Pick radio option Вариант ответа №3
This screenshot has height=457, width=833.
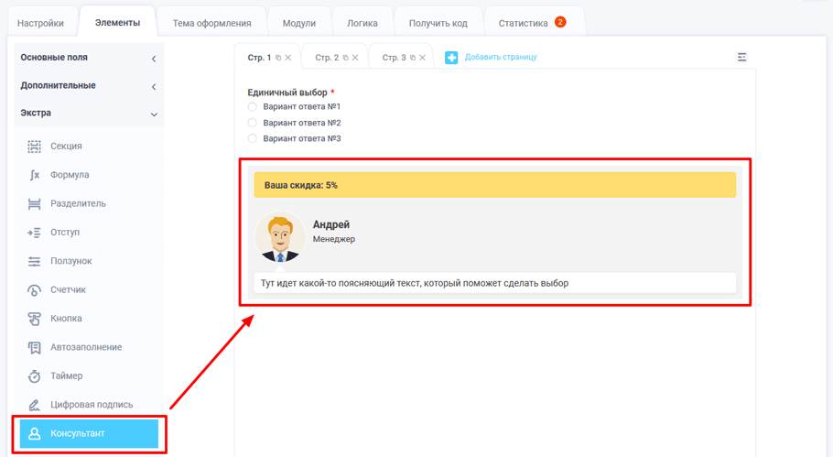[x=253, y=138]
